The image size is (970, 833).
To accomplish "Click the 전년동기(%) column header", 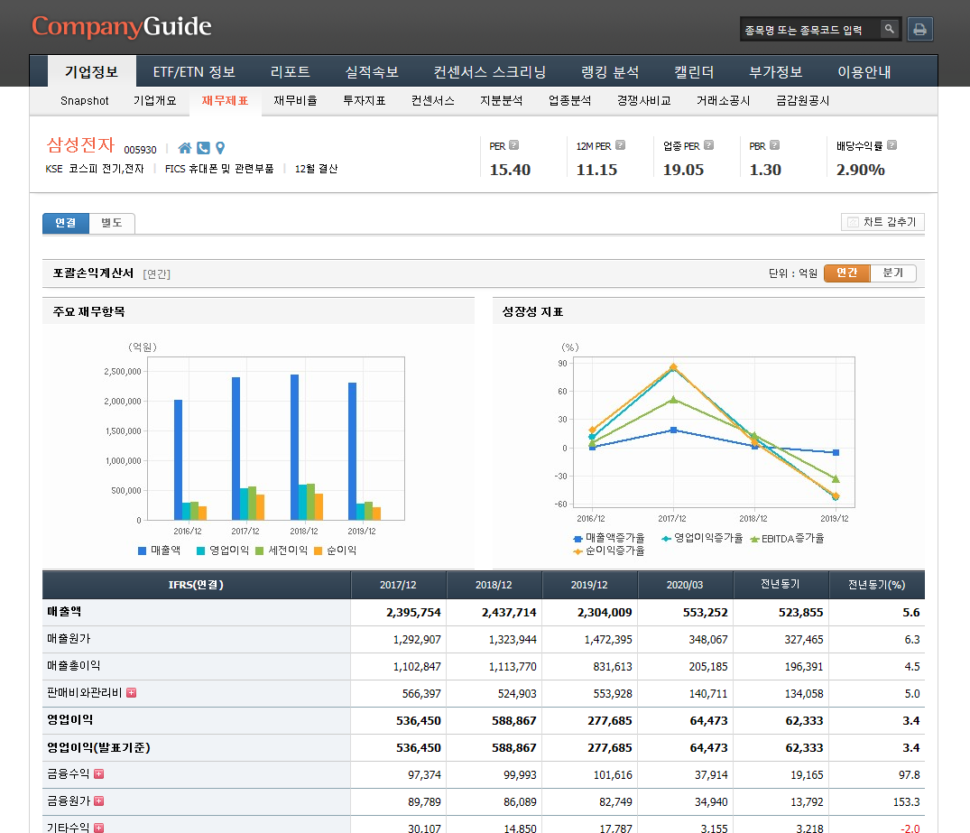I will tap(876, 585).
